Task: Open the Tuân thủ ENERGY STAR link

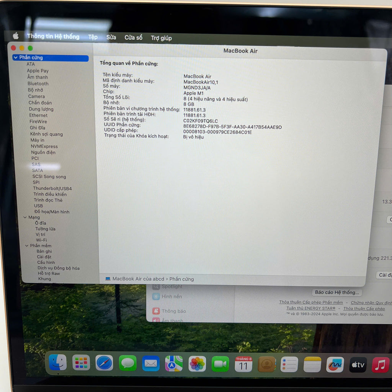Action: pyautogui.click(x=310, y=309)
